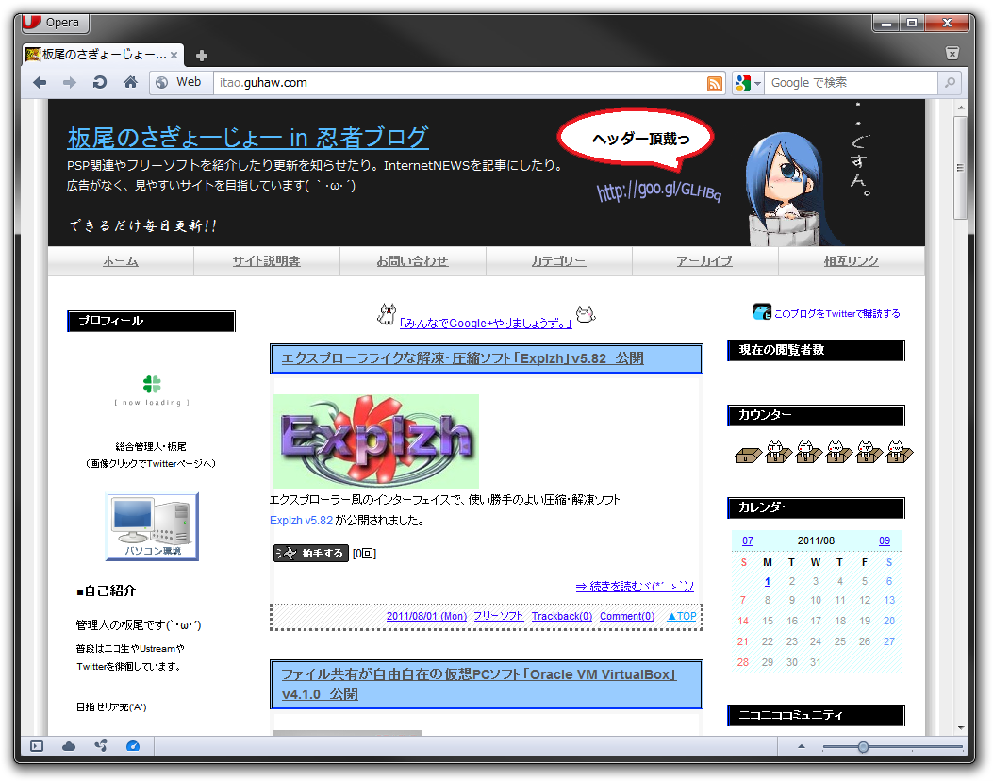993x781 pixels.
Task: Open the お問い合わせ navigation tab
Action: (x=412, y=261)
